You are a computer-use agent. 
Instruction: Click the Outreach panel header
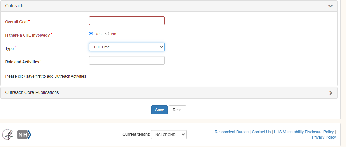pyautogui.click(x=14, y=6)
